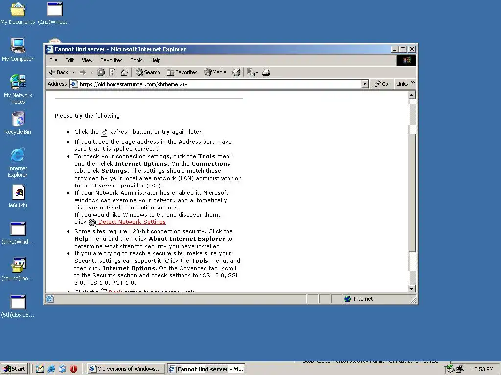
Task: Select the (5th)IE6.05... desktop icon
Action: [18, 307]
